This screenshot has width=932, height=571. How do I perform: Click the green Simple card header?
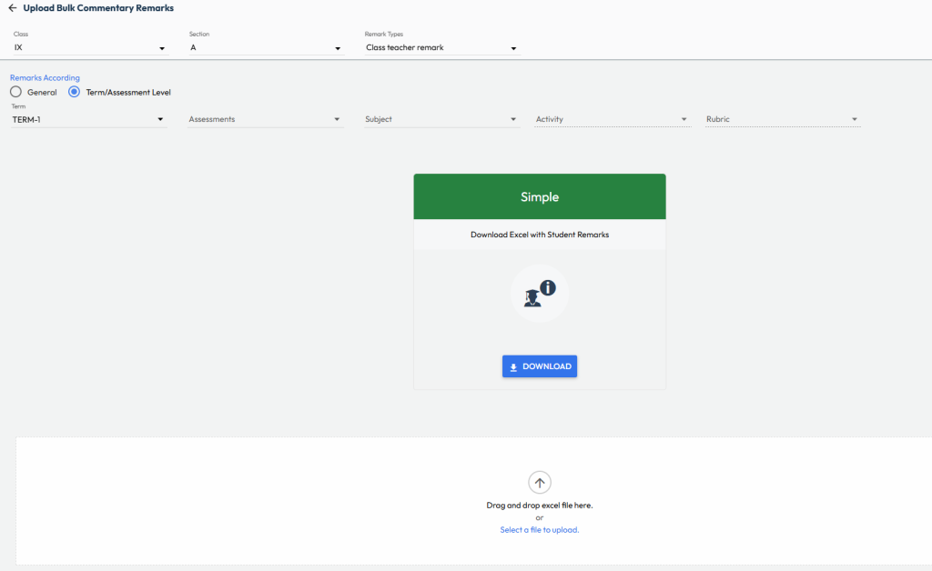[540, 196]
